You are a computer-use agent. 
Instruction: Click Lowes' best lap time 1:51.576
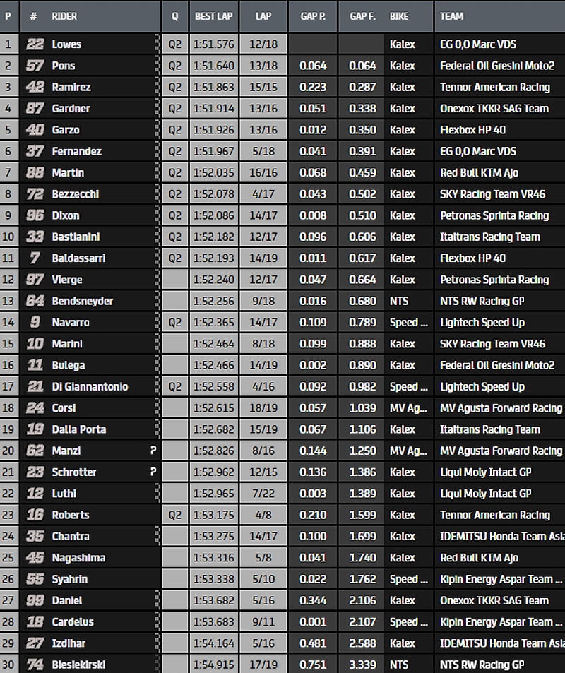coord(214,44)
